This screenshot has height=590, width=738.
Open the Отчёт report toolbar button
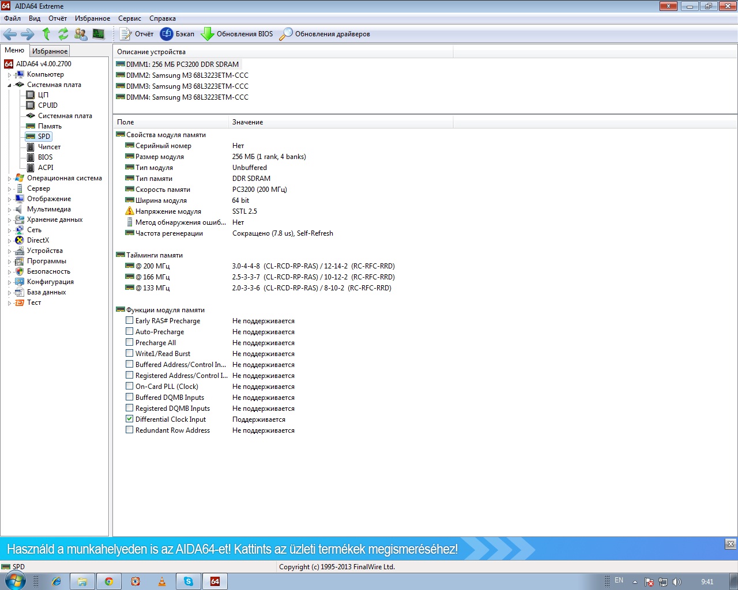(137, 34)
